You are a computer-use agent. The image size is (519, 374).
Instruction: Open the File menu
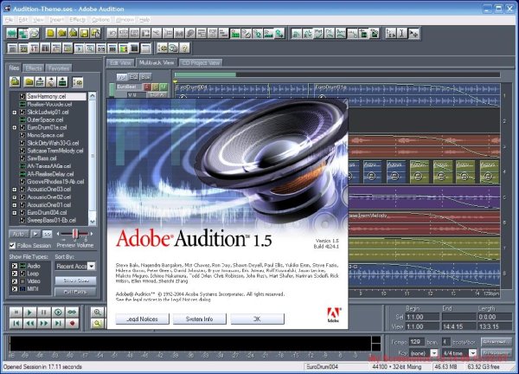tap(9, 20)
